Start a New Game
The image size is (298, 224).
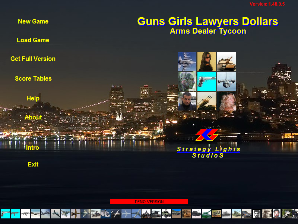[33, 22]
